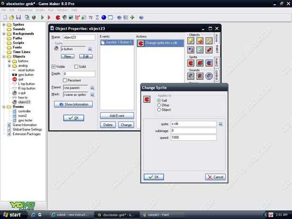292x219 pixels.
Task: Open sprite chooser next to x button
Action: pos(90,49)
